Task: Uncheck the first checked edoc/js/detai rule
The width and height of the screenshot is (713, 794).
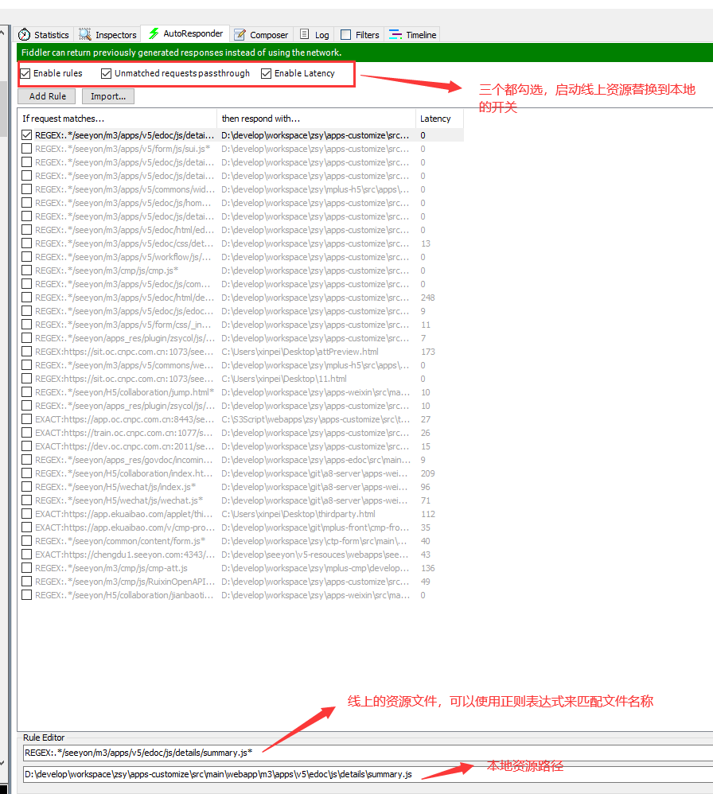Action: click(x=27, y=135)
